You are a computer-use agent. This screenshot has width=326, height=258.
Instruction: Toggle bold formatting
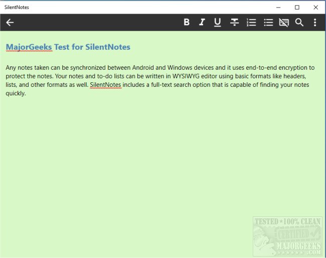[x=187, y=22]
